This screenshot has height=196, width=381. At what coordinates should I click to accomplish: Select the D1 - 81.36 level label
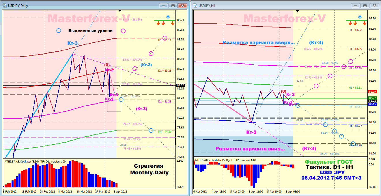point(165,102)
